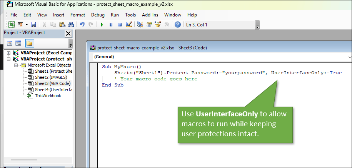Open the Object Browser icon
This screenshot has width=352, height=168.
click(x=158, y=24)
